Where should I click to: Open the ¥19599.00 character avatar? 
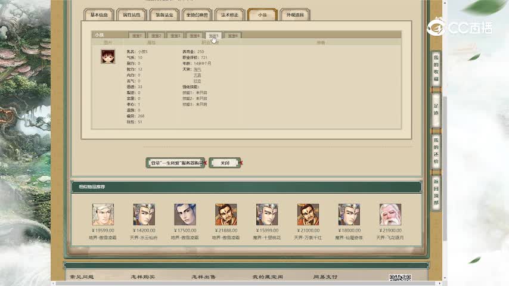[103, 214]
